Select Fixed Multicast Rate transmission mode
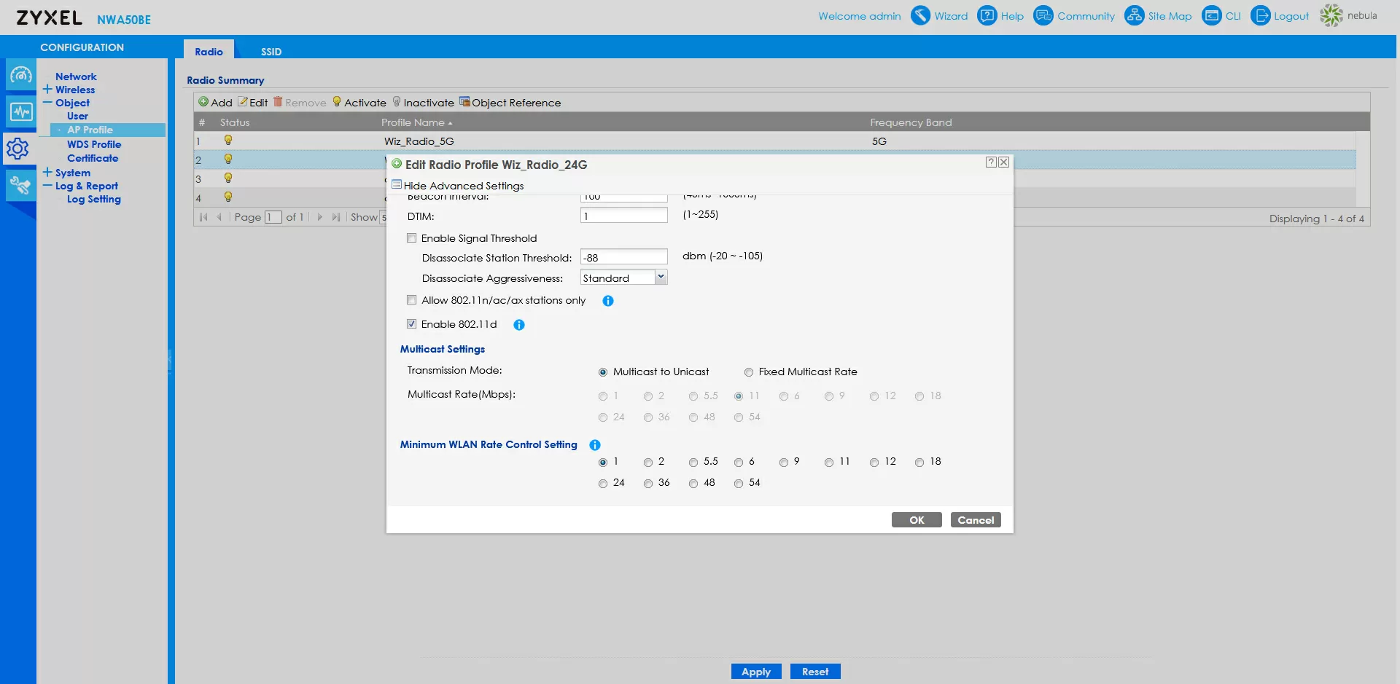This screenshot has width=1400, height=684. 749,372
